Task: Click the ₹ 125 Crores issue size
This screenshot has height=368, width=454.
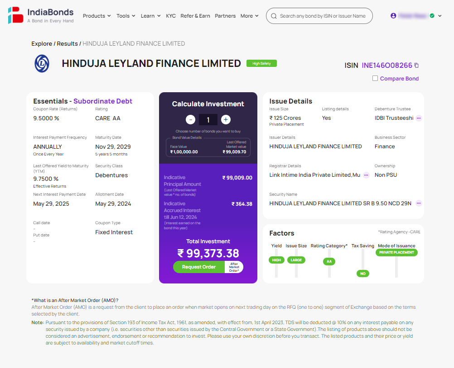Action: pos(285,118)
